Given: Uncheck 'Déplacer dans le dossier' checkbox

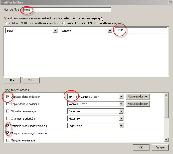Looking at the screenshot, I should coord(8,97).
